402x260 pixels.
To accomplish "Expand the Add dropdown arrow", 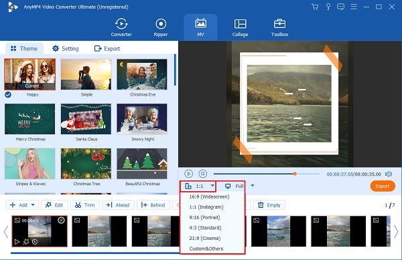I will click(x=33, y=205).
